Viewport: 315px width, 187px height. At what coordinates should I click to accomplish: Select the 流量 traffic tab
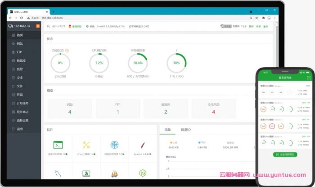(x=167, y=129)
